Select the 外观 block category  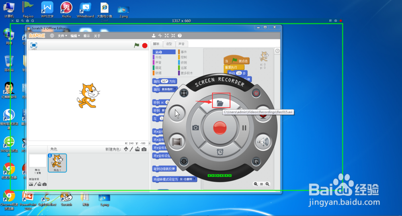[x=164, y=57]
